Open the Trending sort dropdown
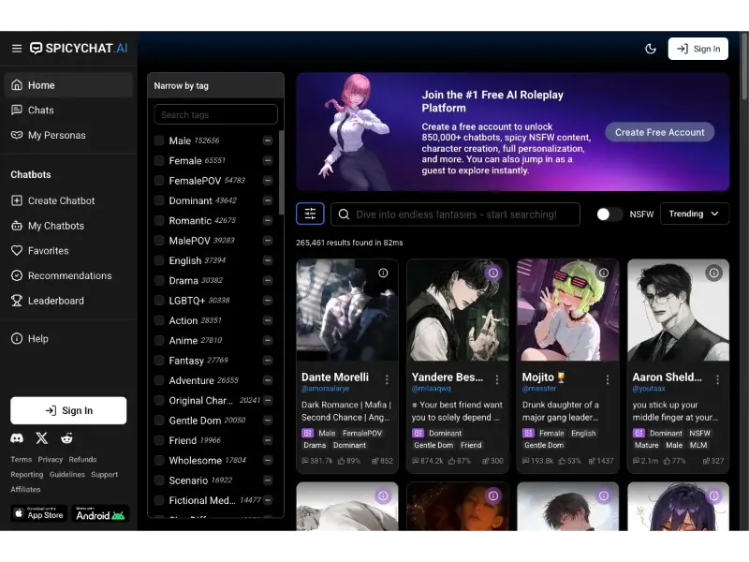Image resolution: width=749 pixels, height=562 pixels. (x=694, y=214)
